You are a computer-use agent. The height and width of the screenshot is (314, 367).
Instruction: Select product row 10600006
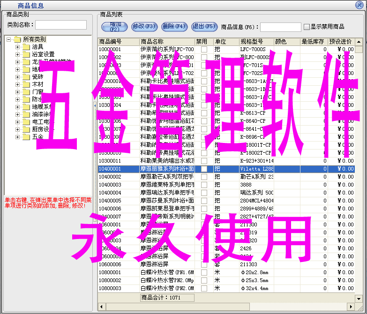[226, 265]
